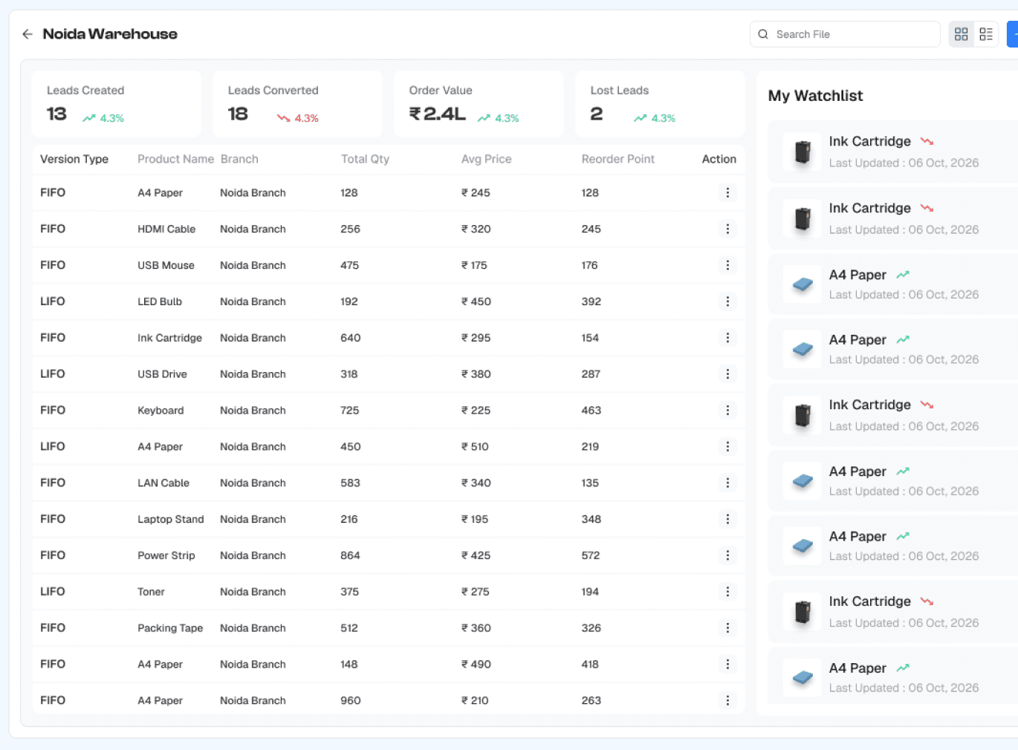Switch to grid view layout
The height and width of the screenshot is (750, 1018).
[961, 34]
